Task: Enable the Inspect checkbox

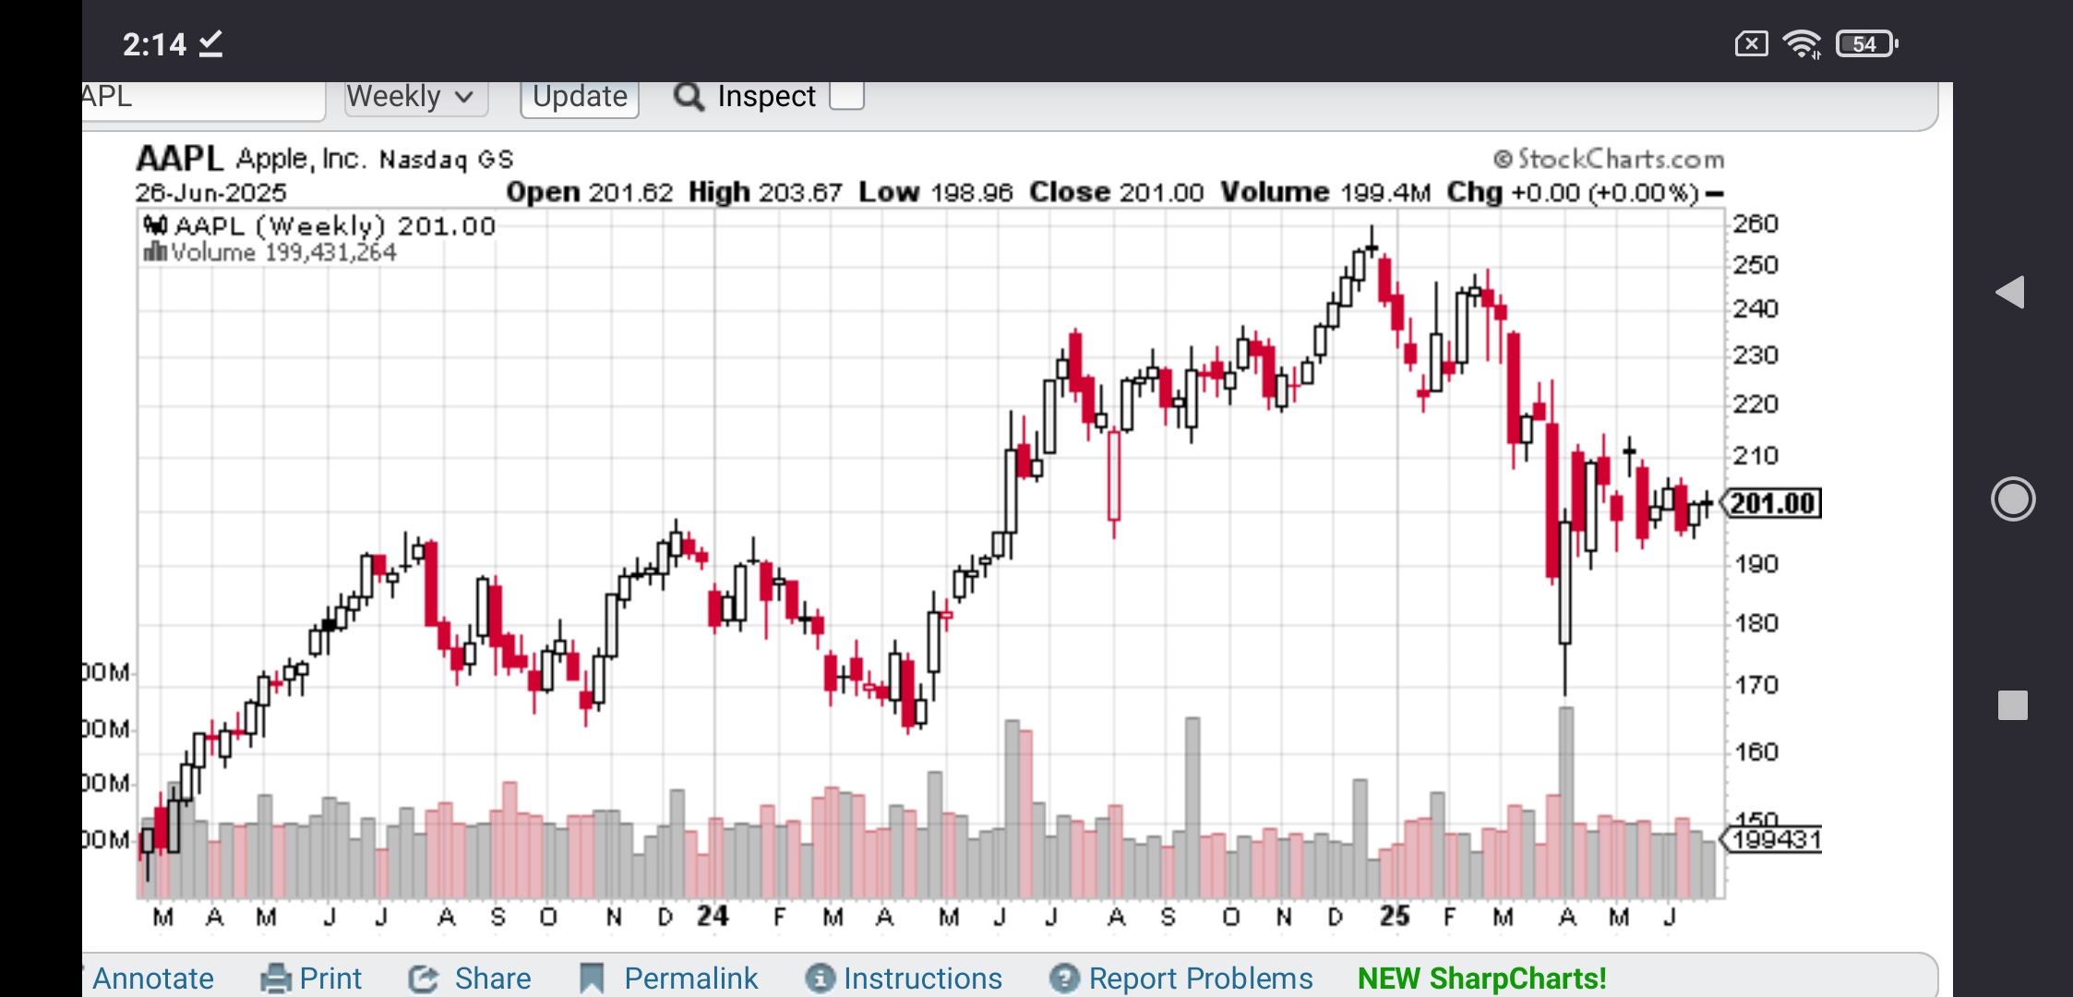Action: click(x=846, y=96)
